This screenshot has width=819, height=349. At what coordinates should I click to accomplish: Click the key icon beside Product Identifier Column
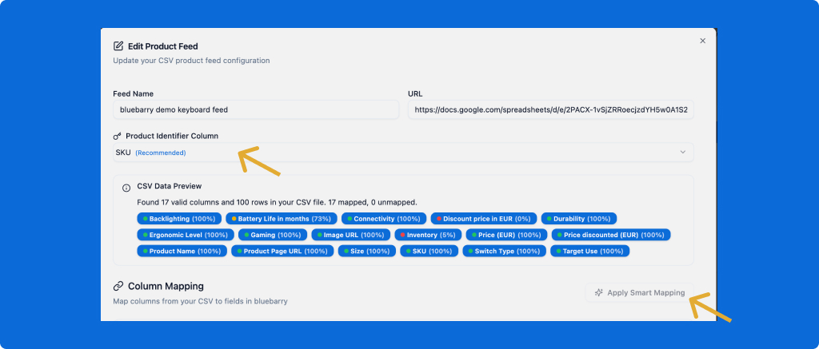pyautogui.click(x=118, y=136)
